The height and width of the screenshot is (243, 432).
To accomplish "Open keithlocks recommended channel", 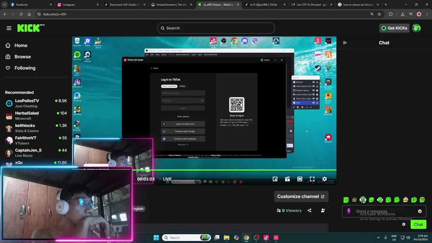I will coord(36,128).
